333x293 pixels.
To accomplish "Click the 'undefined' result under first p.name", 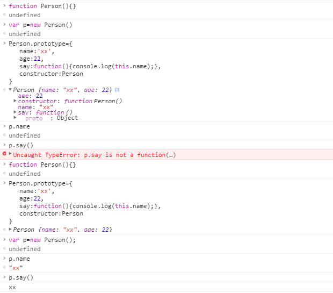I will (24, 135).
